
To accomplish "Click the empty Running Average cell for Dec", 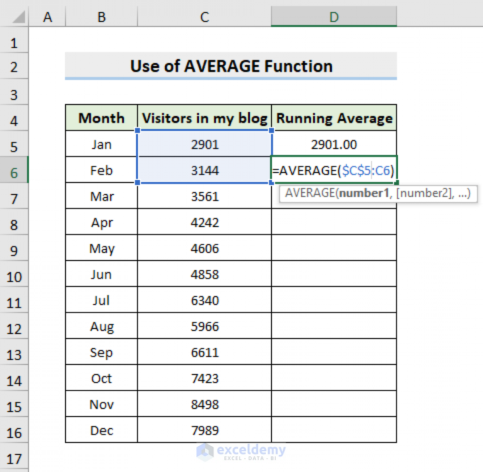I will click(x=334, y=430).
